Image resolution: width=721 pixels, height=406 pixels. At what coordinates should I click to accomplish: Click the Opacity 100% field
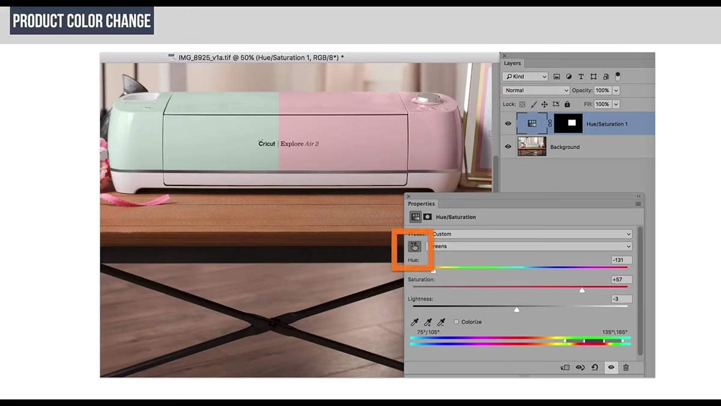click(603, 90)
